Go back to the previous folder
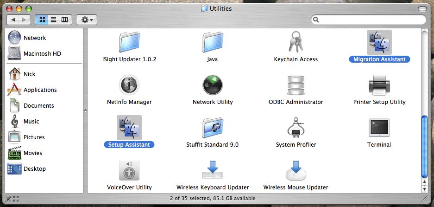Viewport: 434px width, 207px height. [x=13, y=19]
